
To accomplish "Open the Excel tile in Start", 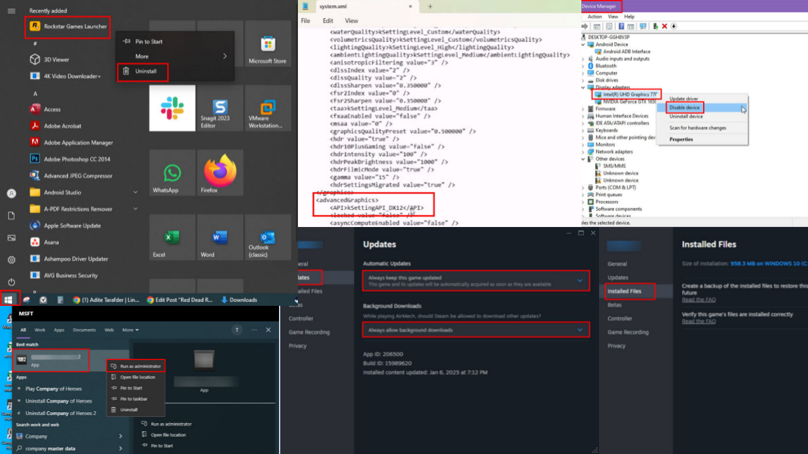I will coord(172,237).
